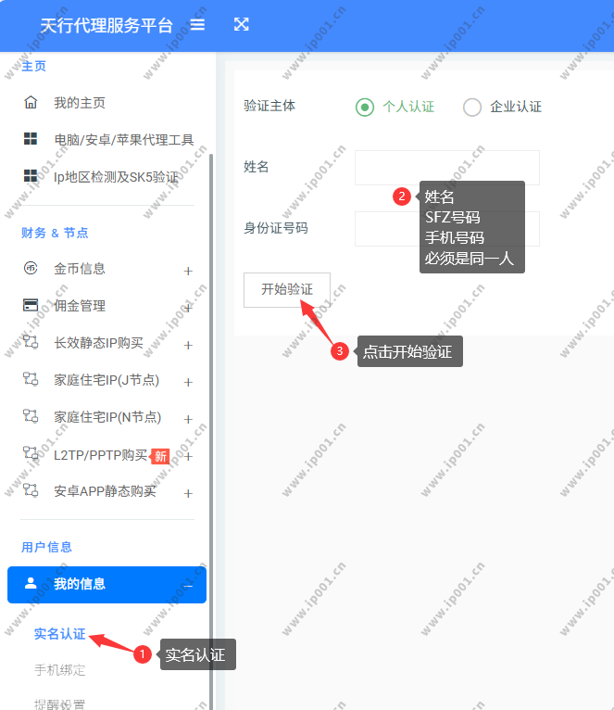Open the L2TP/PPTP购买 menu entry

coord(100,455)
